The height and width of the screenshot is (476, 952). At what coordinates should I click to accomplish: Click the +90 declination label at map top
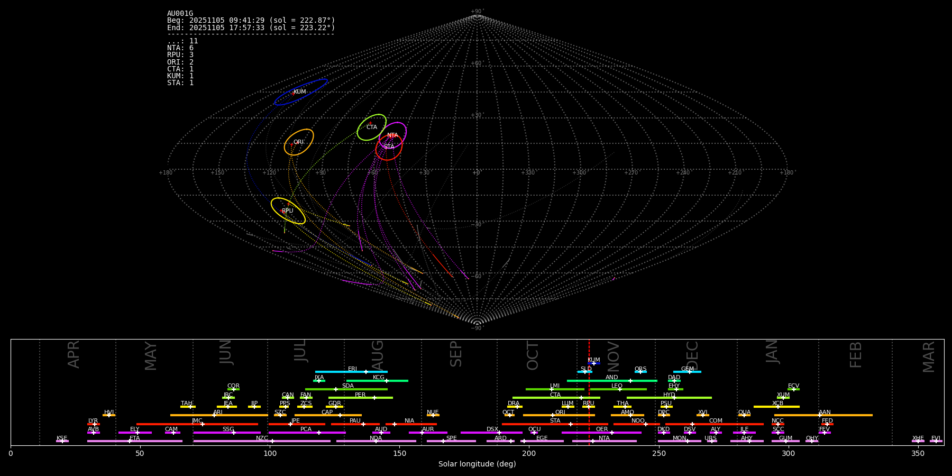[477, 12]
